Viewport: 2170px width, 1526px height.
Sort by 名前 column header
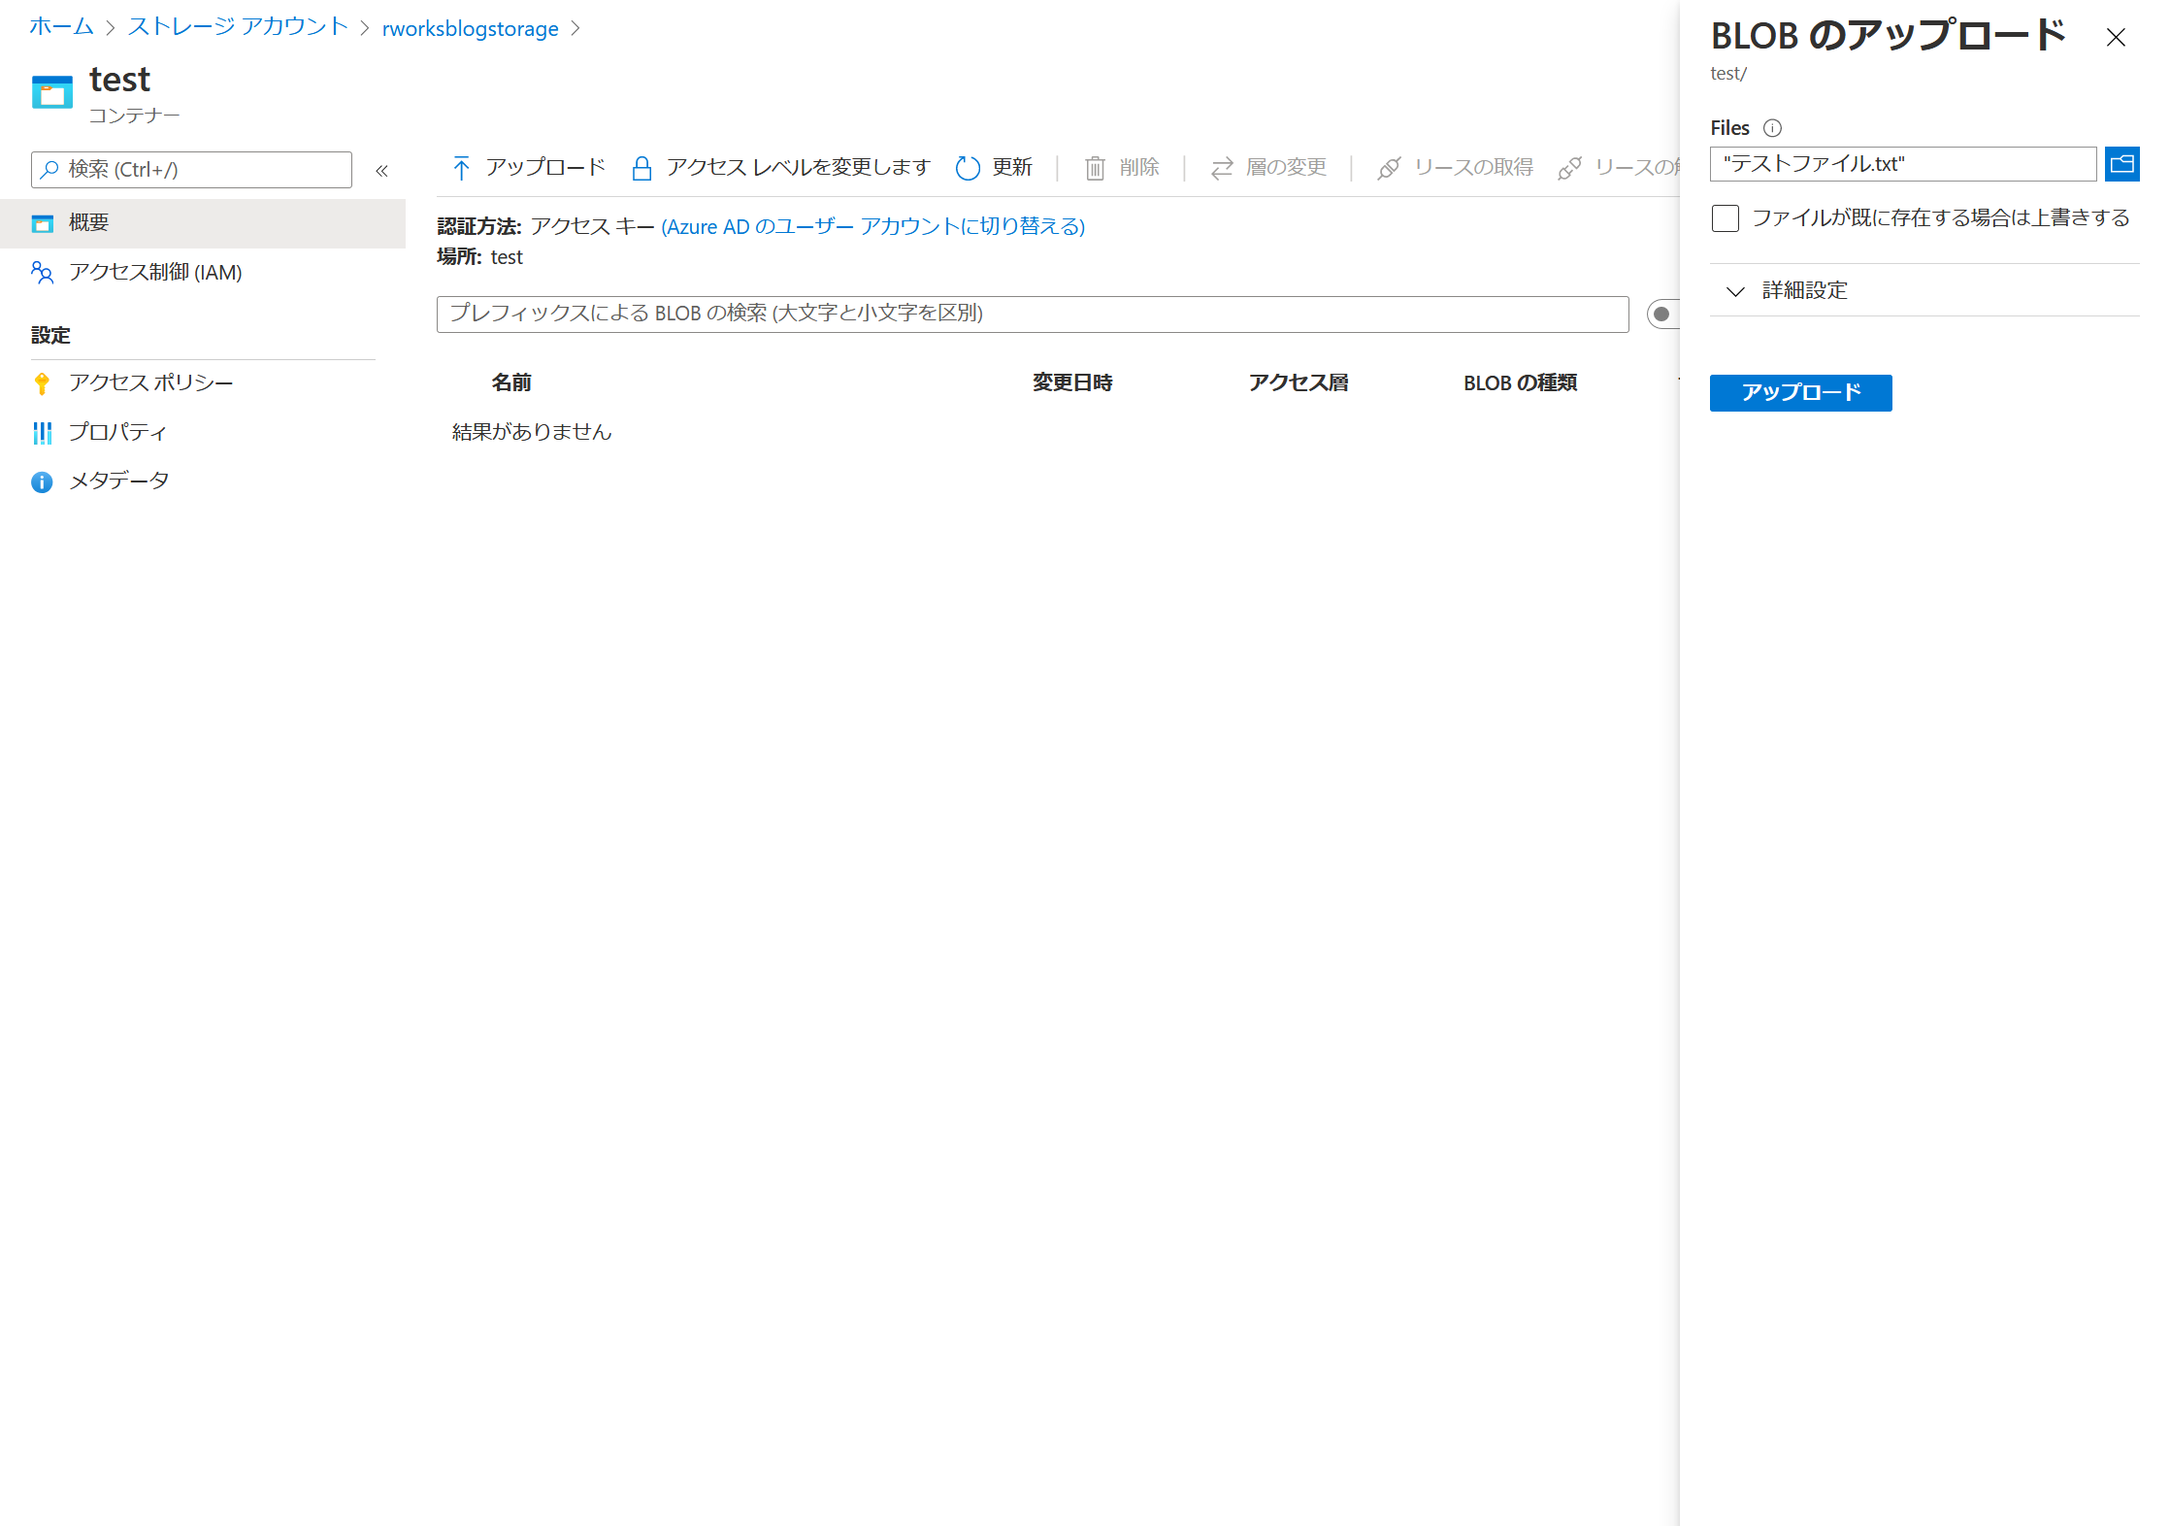(x=511, y=383)
